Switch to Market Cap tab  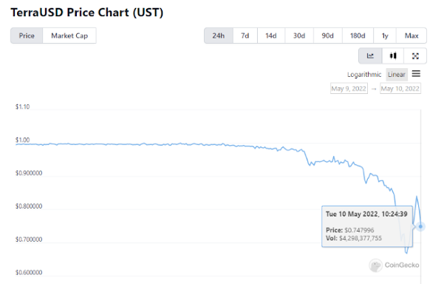click(69, 35)
